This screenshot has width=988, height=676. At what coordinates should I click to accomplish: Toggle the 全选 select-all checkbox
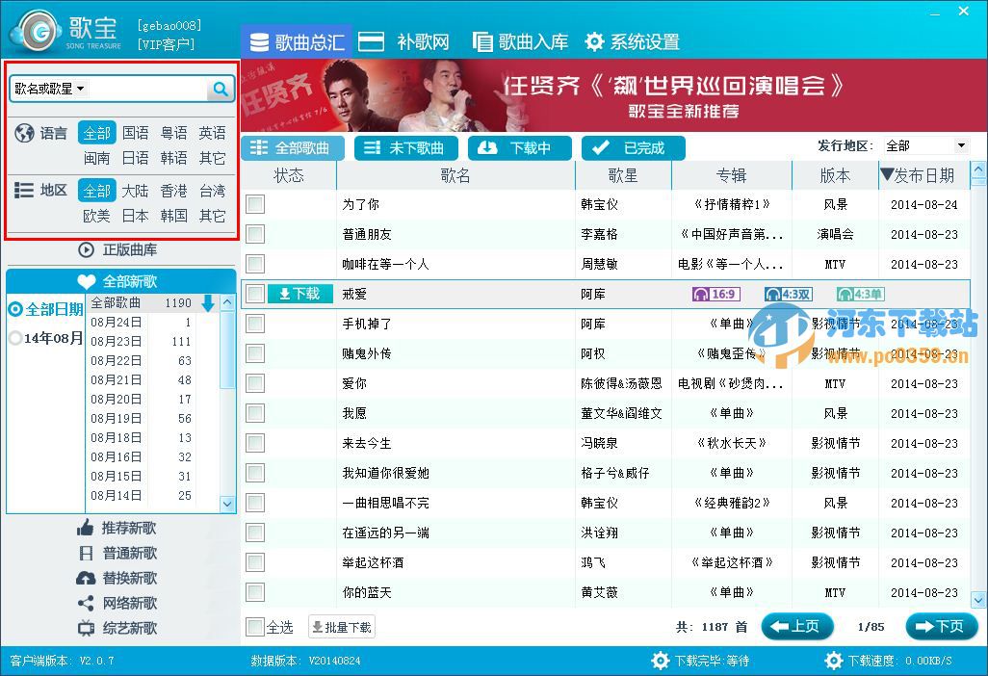click(257, 626)
